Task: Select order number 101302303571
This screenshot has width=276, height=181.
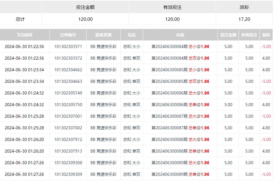Action: pyautogui.click(x=68, y=46)
